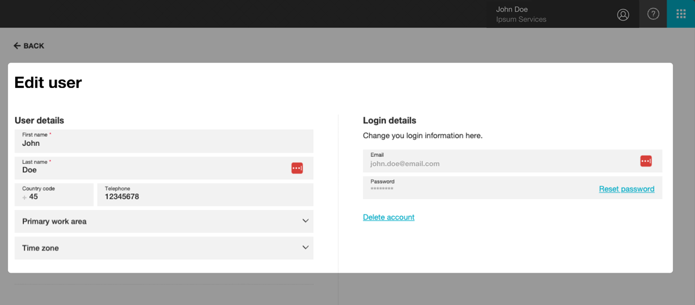The image size is (695, 305).
Task: Open the apps grid launcher icon
Action: (681, 14)
